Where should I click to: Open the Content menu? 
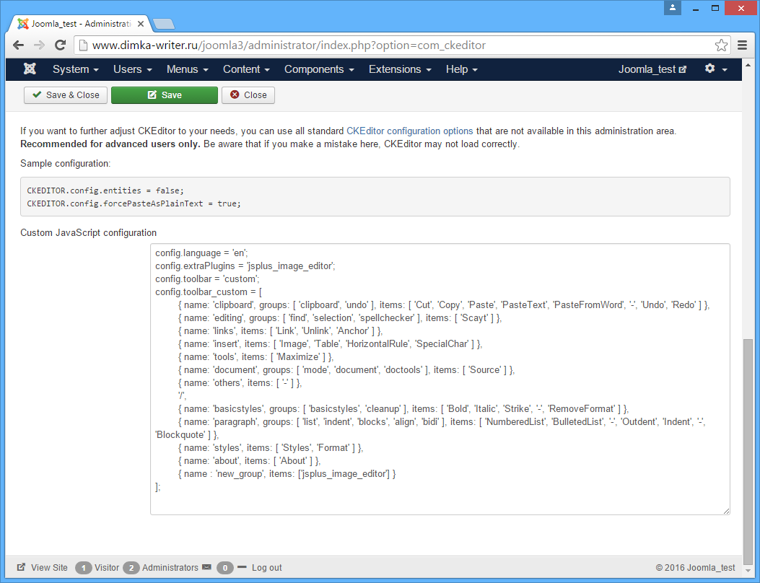245,69
